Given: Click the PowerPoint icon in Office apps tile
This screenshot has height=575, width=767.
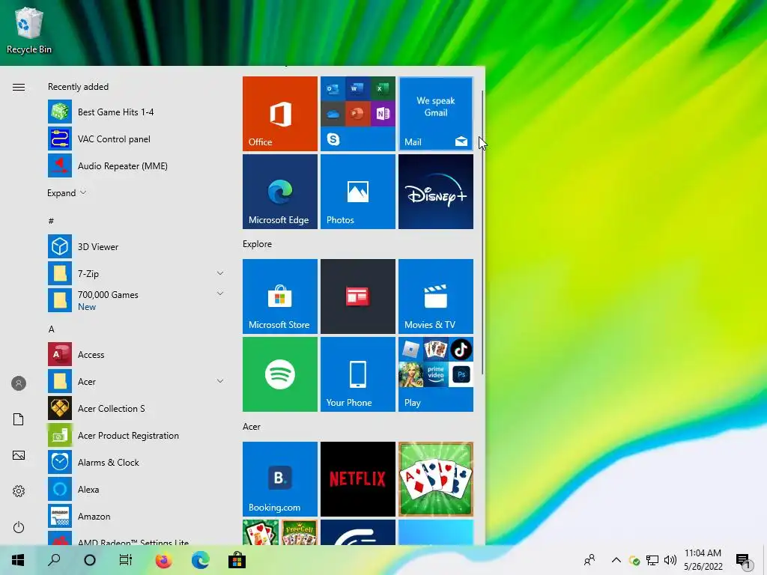Looking at the screenshot, I should (357, 114).
